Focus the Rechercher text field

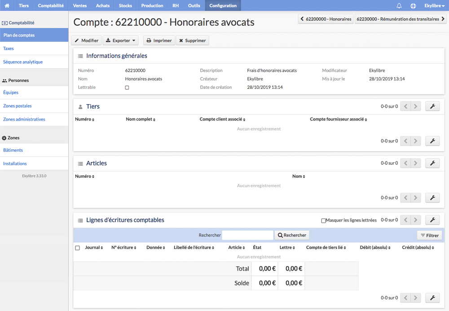click(247, 235)
